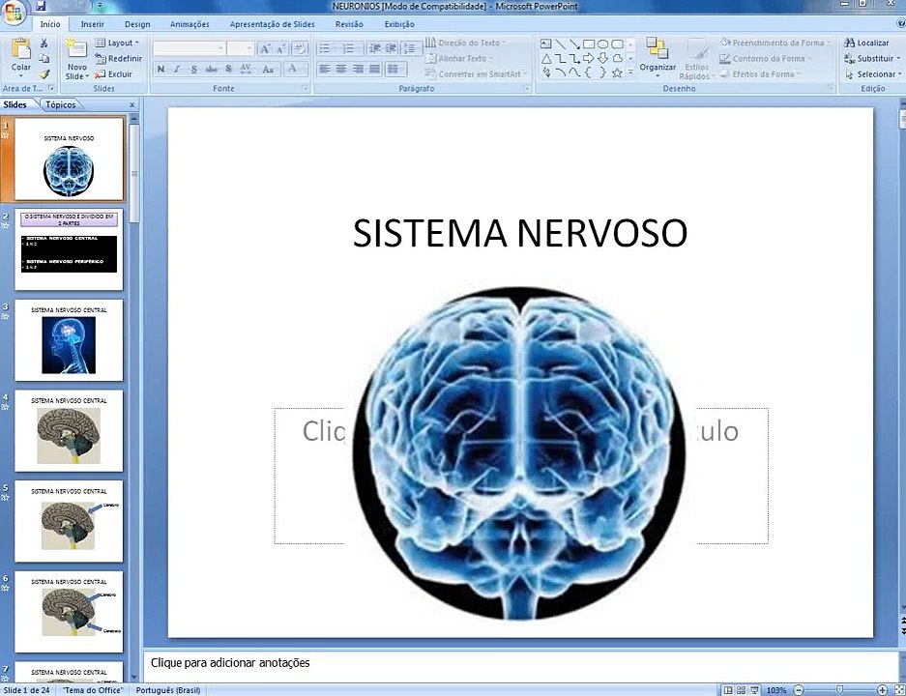906x696 pixels.
Task: Toggle Text Shadow formatting
Action: pyautogui.click(x=229, y=70)
